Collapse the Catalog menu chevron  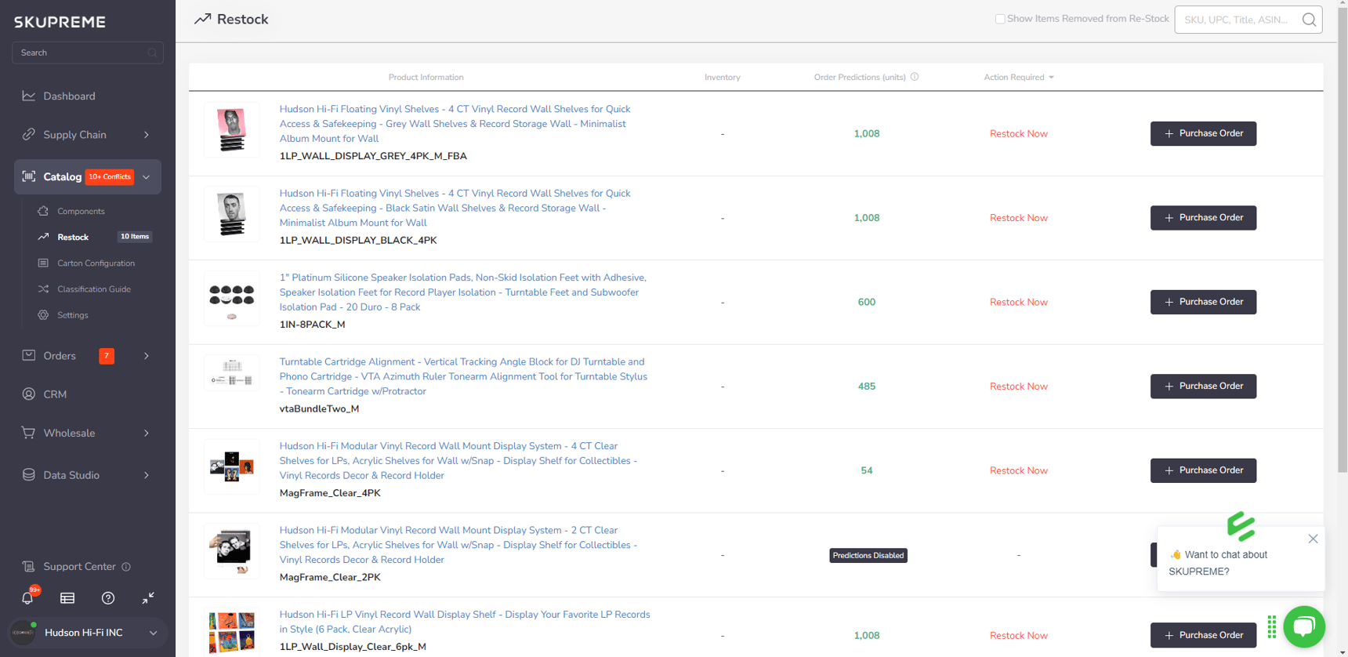click(147, 177)
